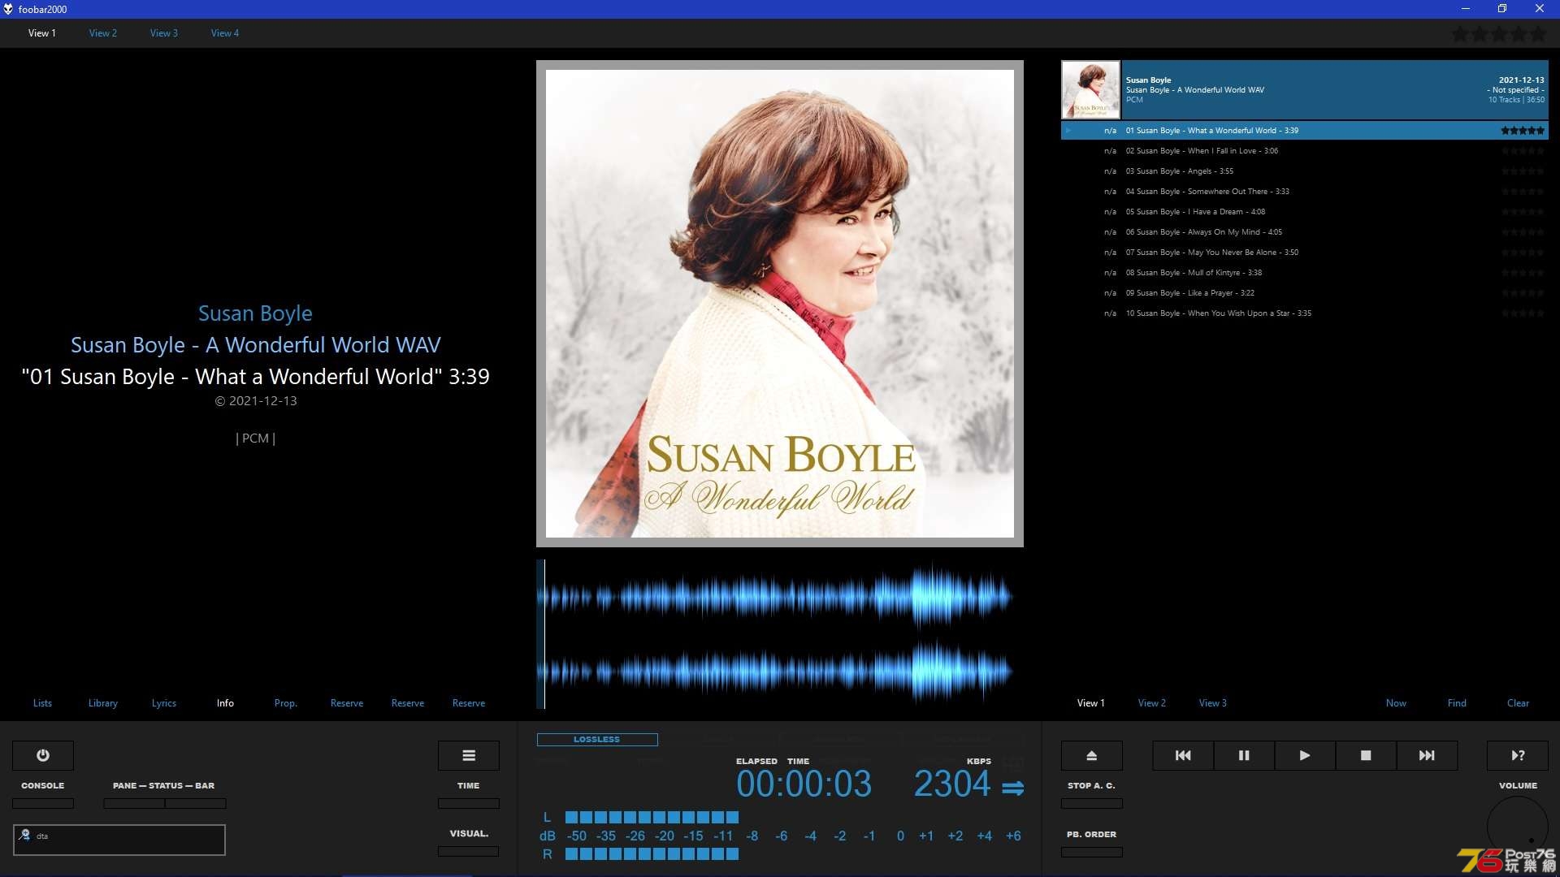Switch to View 4 in the top bar
Image resolution: width=1560 pixels, height=877 pixels.
tap(225, 33)
